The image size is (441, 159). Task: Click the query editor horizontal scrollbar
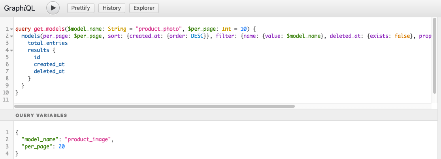coord(155,106)
